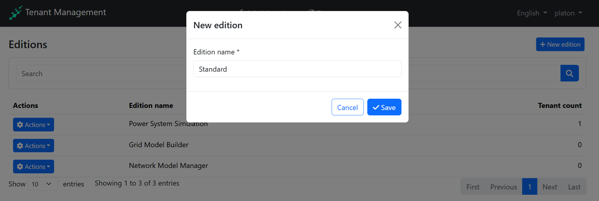The height and width of the screenshot is (201, 599).
Task: Go to the First page
Action: coord(473,187)
